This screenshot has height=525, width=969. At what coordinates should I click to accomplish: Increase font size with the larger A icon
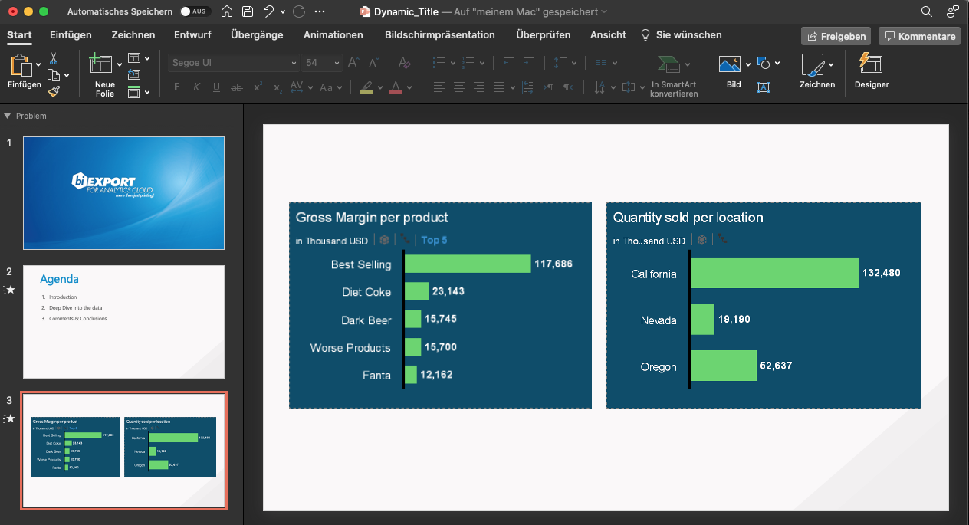(x=353, y=63)
